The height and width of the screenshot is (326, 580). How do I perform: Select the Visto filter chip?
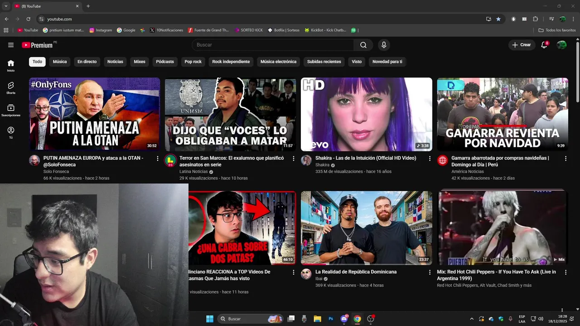click(x=357, y=62)
